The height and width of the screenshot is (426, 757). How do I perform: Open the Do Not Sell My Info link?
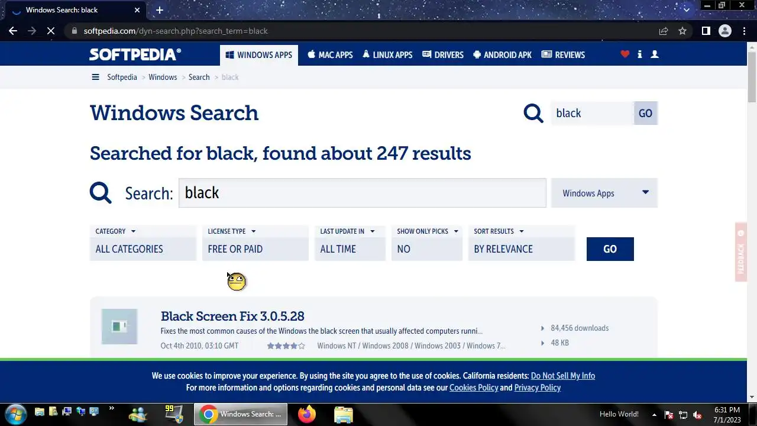[x=563, y=376]
